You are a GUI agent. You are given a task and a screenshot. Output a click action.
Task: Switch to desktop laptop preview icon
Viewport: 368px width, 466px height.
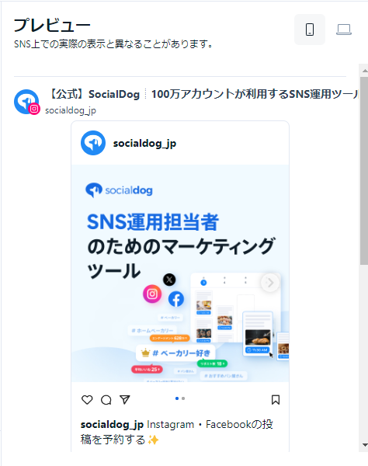tap(344, 30)
